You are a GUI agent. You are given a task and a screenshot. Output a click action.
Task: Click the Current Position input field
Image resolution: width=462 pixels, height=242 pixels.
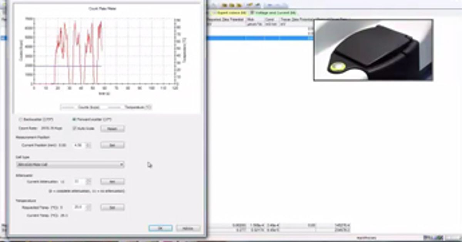click(80, 145)
